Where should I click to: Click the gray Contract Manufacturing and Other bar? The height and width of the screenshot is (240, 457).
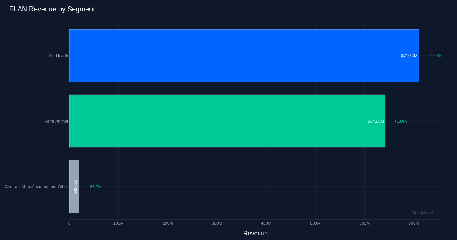point(74,187)
